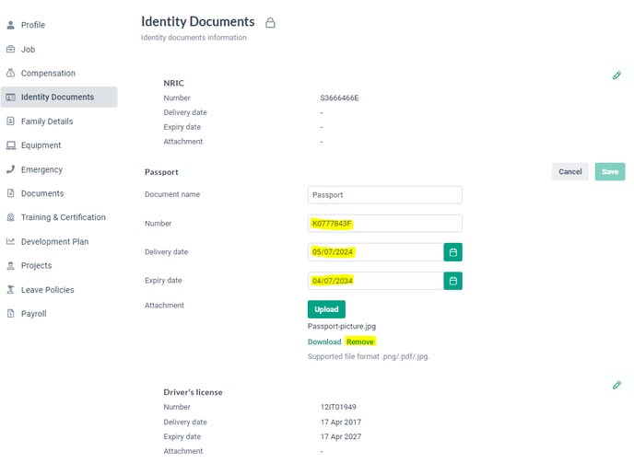Click the Driver's license edit pencil icon
The image size is (634, 463).
pyautogui.click(x=616, y=385)
